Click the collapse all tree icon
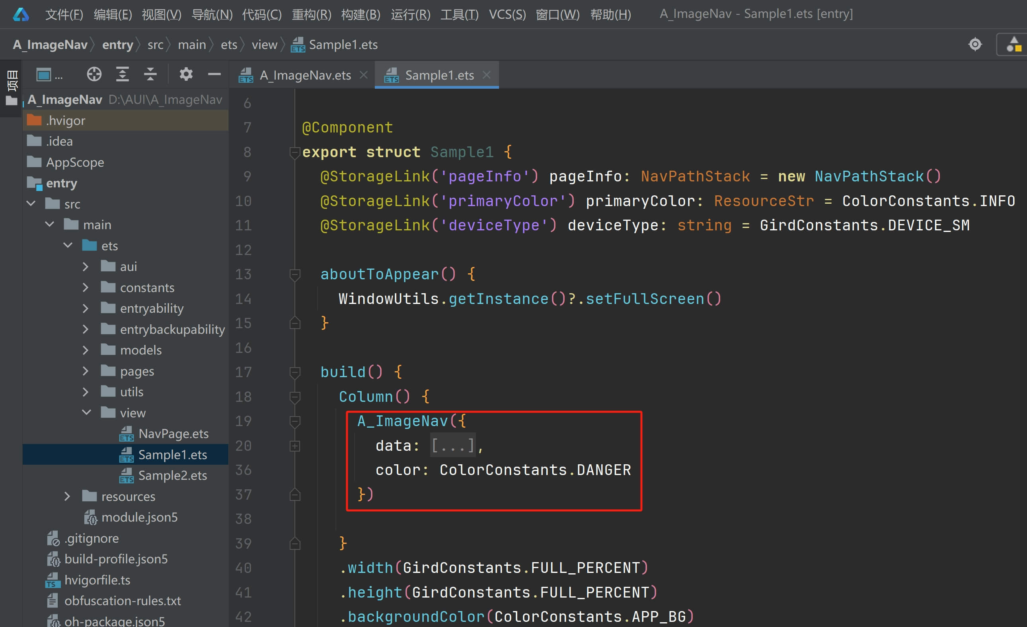1027x627 pixels. pos(150,74)
